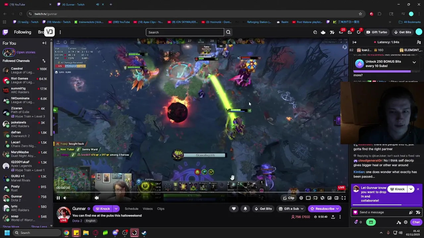Screen dimensions: 424x238
Task: Open the Bits cheer icon in message box
Action: (411, 213)
